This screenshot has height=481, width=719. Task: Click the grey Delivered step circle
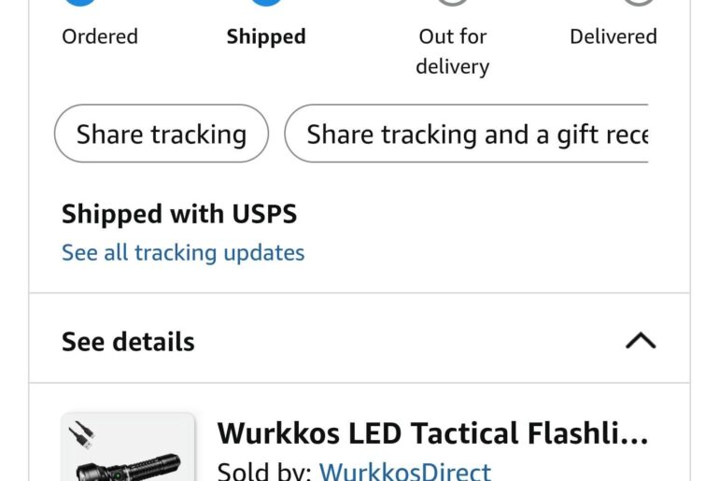639,2
